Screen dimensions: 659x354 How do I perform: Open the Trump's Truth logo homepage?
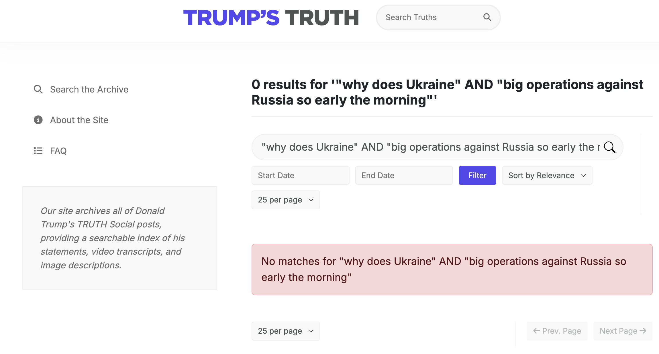271,18
